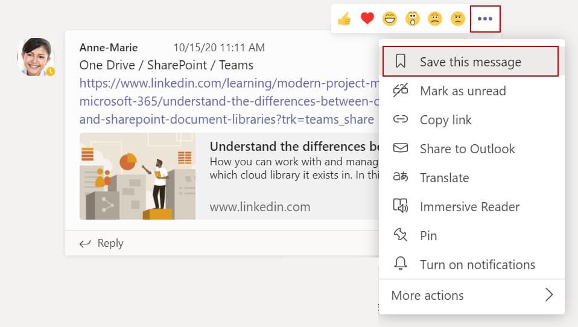React with the thumbs up emoji
Image resolution: width=578 pixels, height=327 pixels.
[345, 19]
